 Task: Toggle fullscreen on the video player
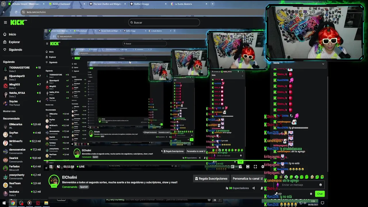[x=255, y=166]
